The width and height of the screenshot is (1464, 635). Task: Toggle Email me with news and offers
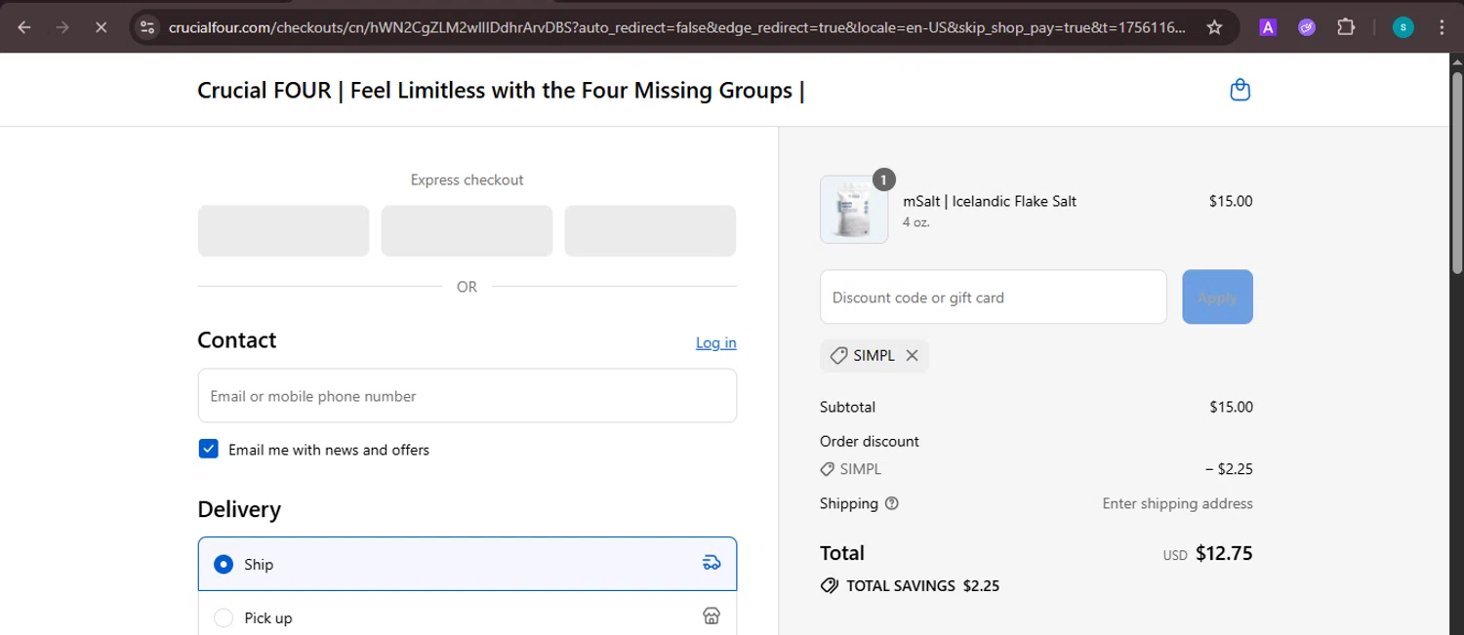coord(208,449)
